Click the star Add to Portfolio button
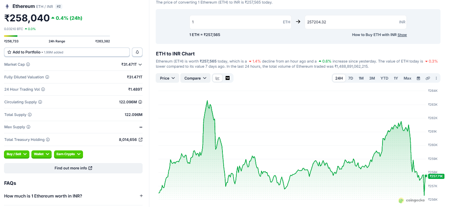The height and width of the screenshot is (207, 452). click(67, 52)
